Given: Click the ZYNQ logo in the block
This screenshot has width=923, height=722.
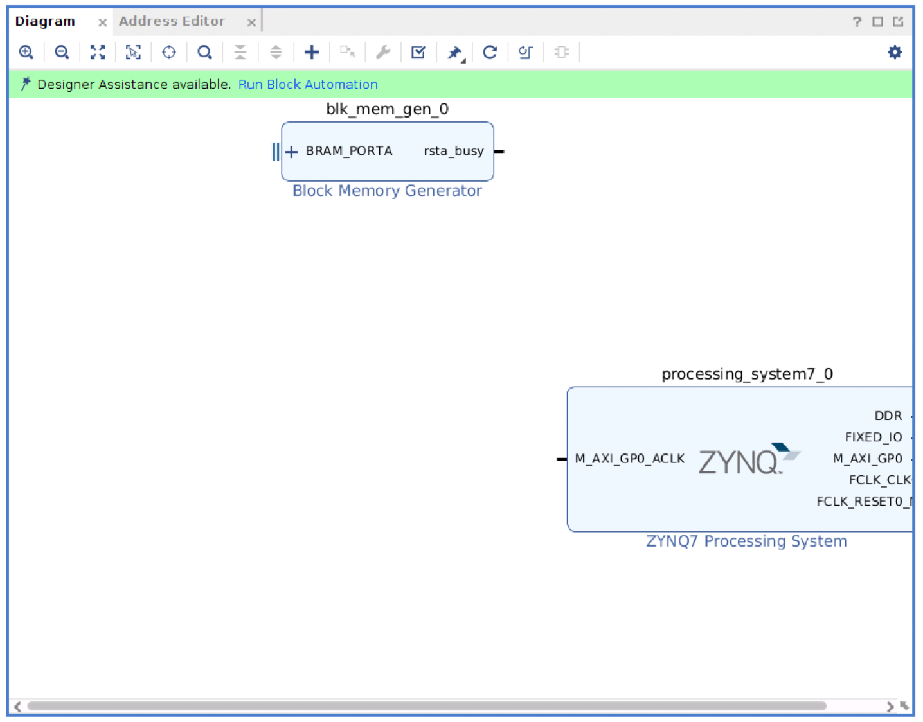Looking at the screenshot, I should tap(749, 459).
